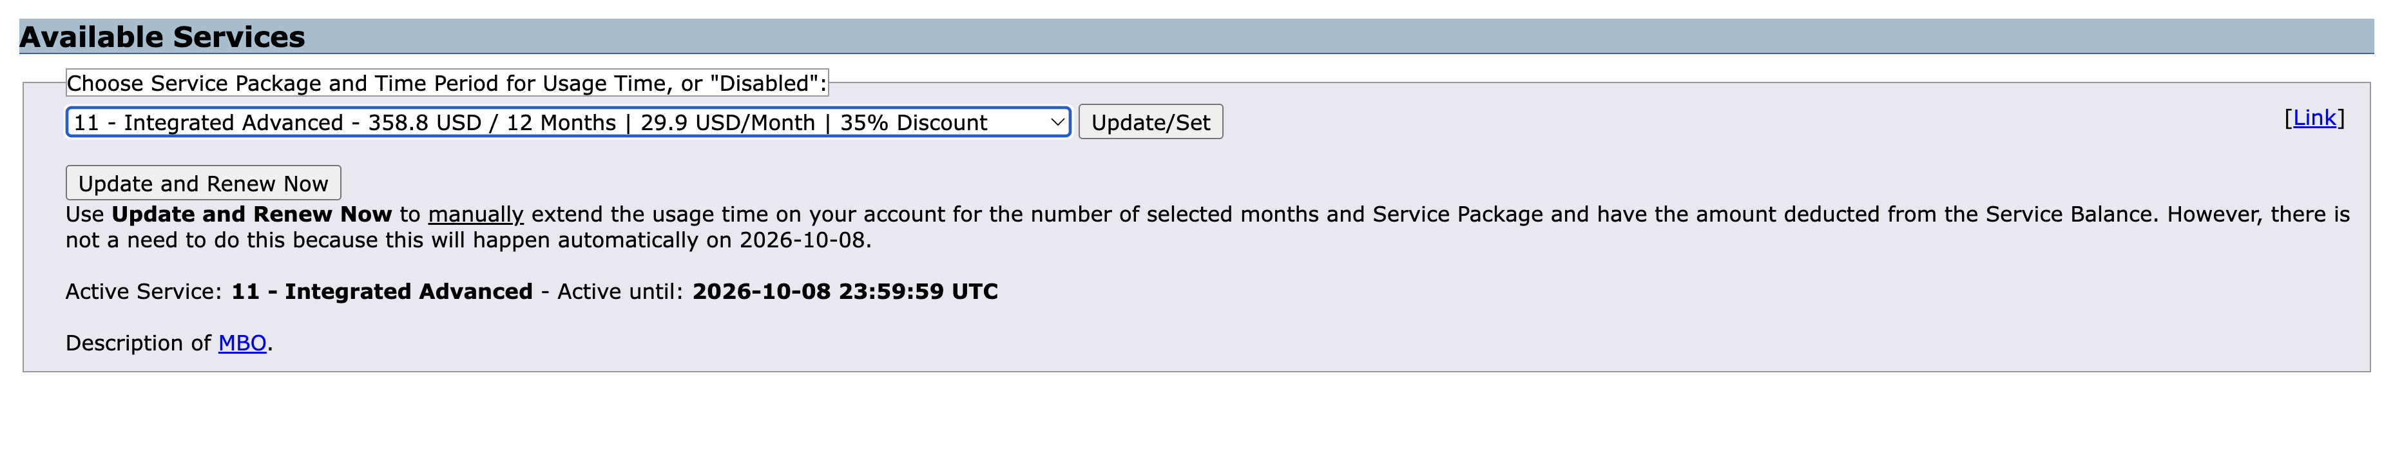
Task: Click the dropdown chevron arrow
Action: [1056, 122]
